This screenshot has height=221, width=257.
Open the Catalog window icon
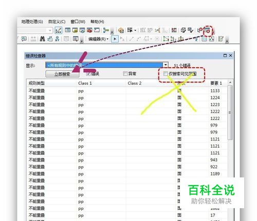pyautogui.click(x=75, y=30)
